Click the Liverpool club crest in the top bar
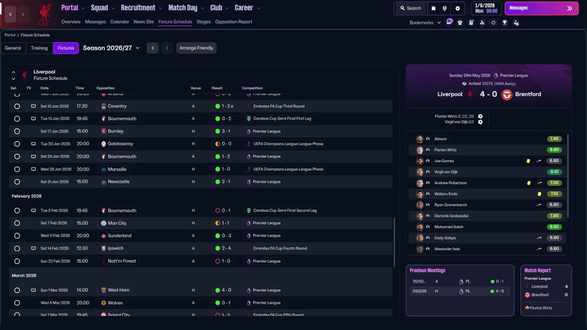The height and width of the screenshot is (330, 587). [x=44, y=14]
